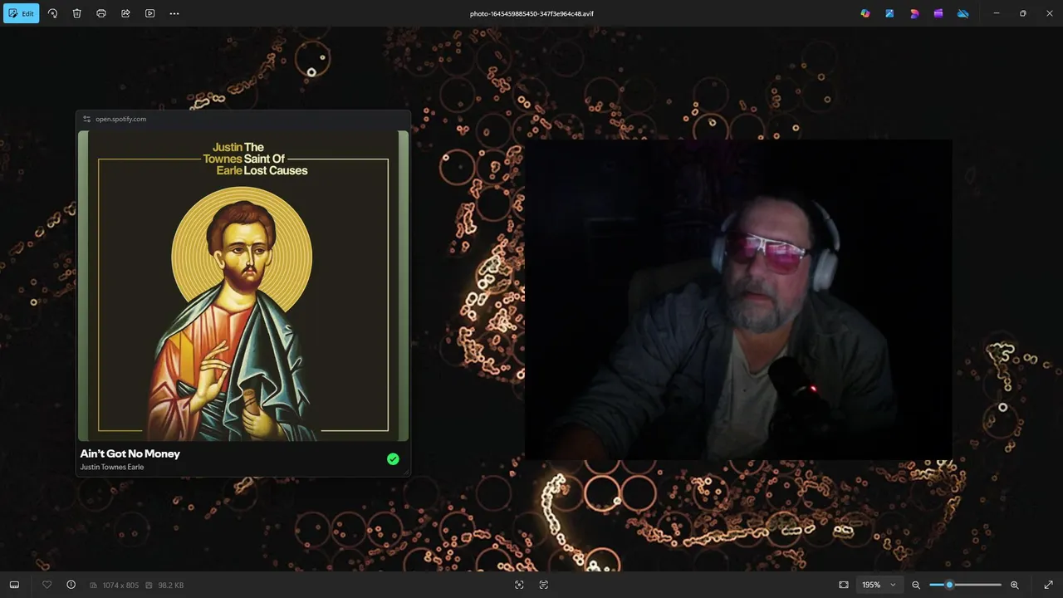Restore down the Photos window
The height and width of the screenshot is (598, 1063).
pyautogui.click(x=1022, y=13)
